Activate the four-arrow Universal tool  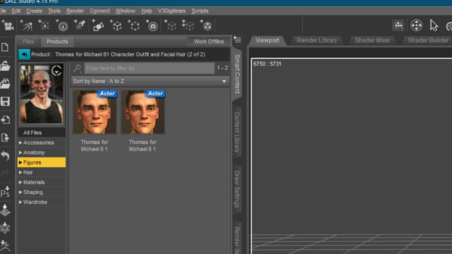(x=416, y=25)
